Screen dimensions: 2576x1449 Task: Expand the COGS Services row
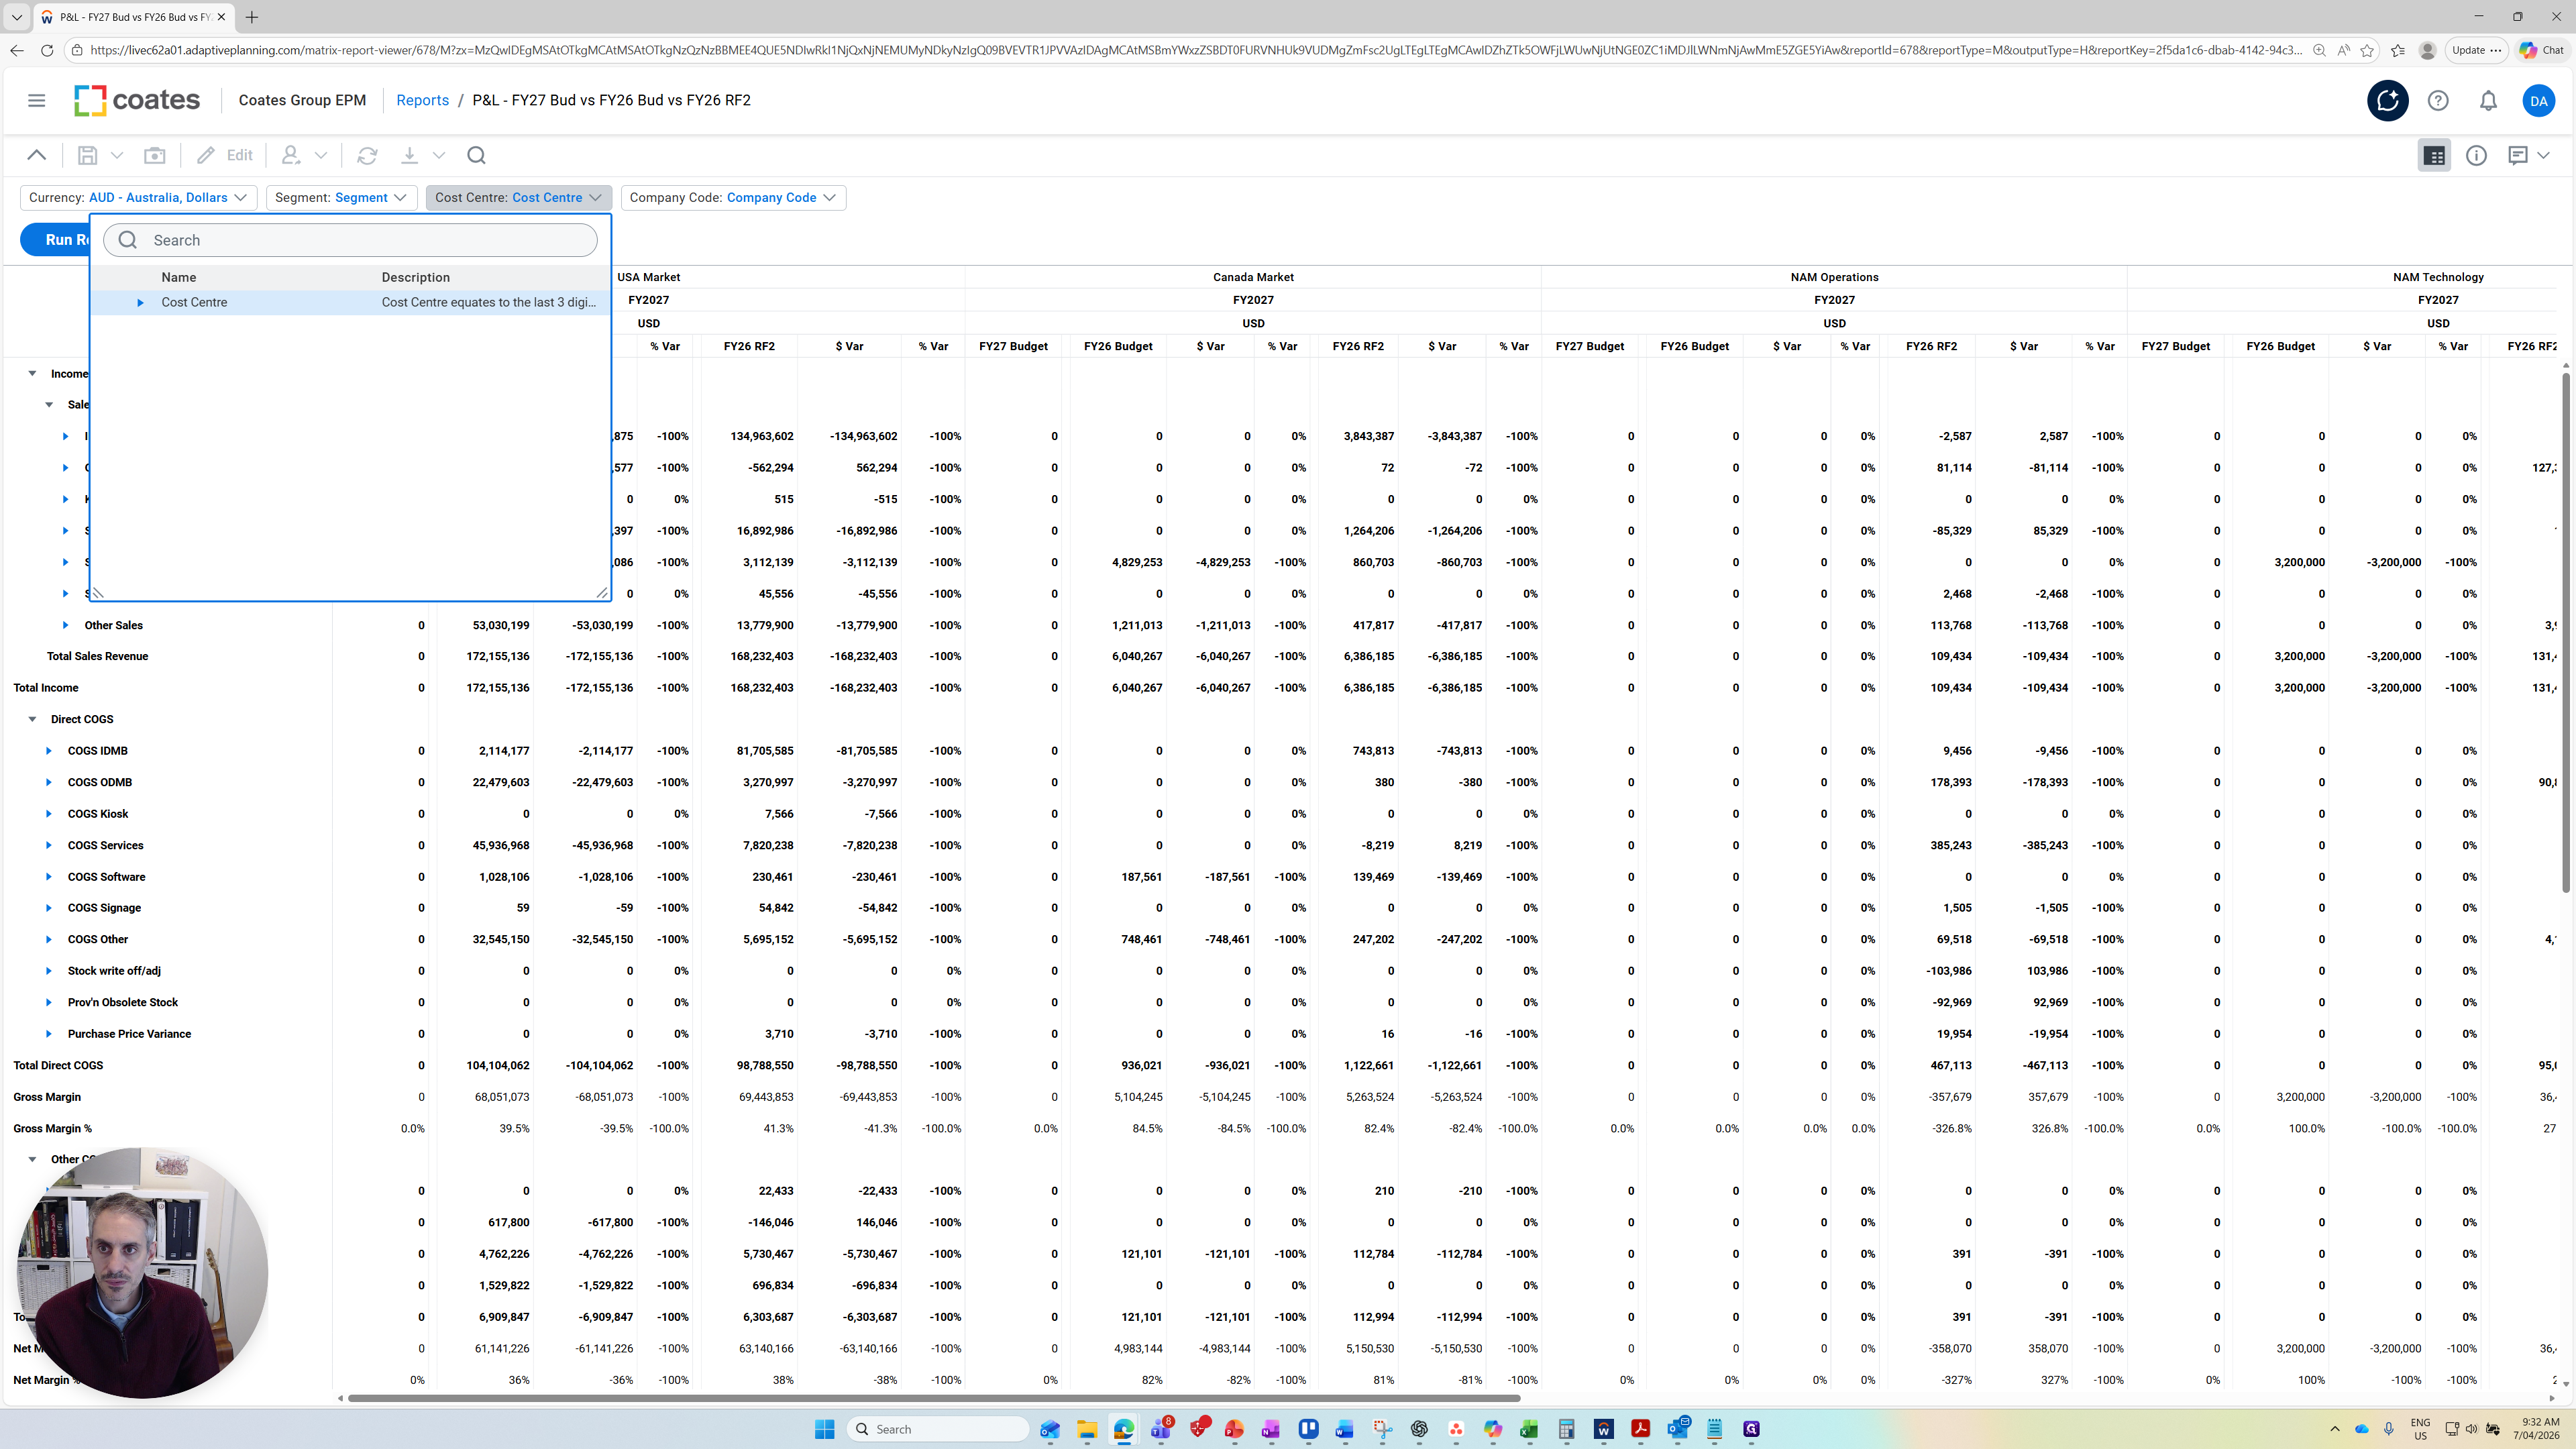(49, 845)
